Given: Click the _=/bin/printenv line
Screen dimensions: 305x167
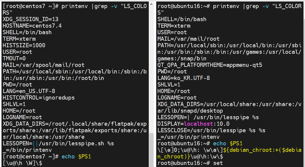Looking at the screenshot, I should (27, 150).
